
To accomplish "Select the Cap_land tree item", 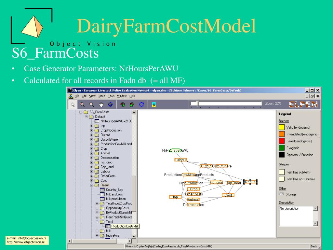I will (x=107, y=167).
